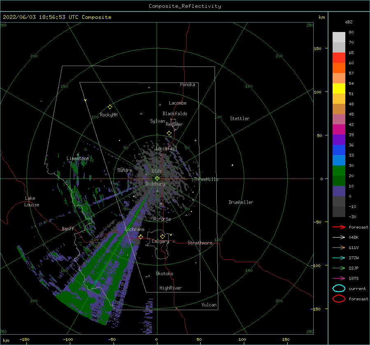370x345 pixels.
Task: Click the green 22JP arrow in the legend
Action: pos(339,268)
